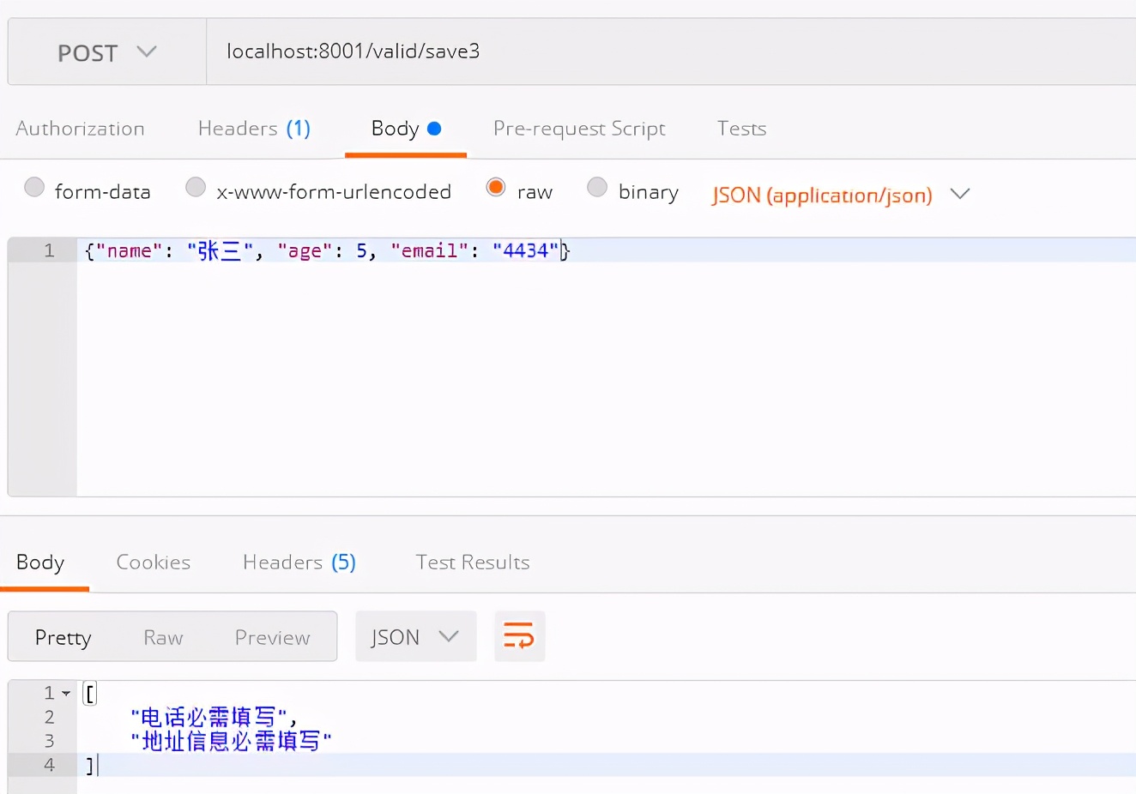Screen dimensions: 1136x794
Task: Open the request Authorization tab
Action: point(80,129)
